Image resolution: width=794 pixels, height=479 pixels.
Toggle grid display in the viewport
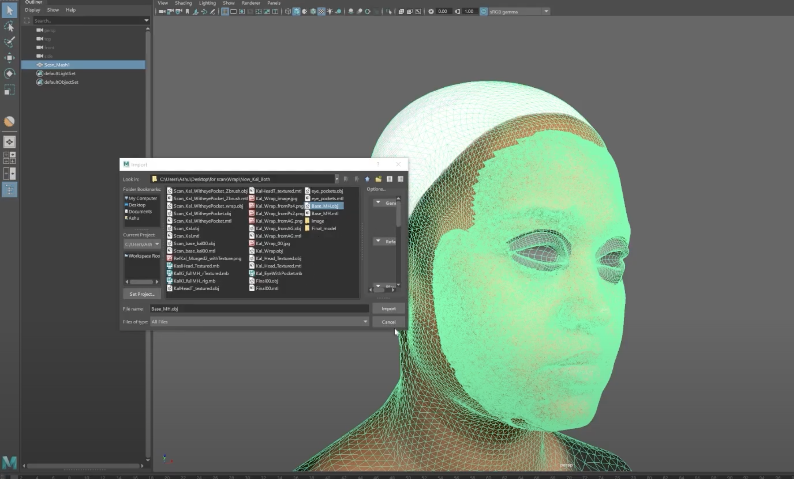224,11
